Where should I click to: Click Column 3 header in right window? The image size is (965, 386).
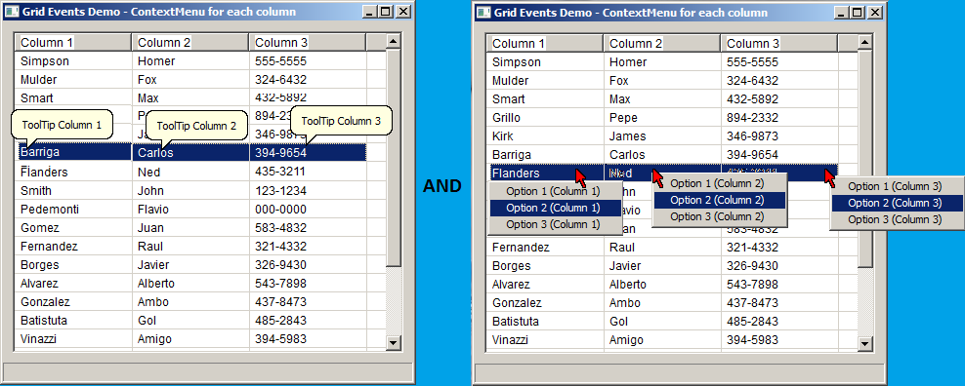click(x=779, y=43)
